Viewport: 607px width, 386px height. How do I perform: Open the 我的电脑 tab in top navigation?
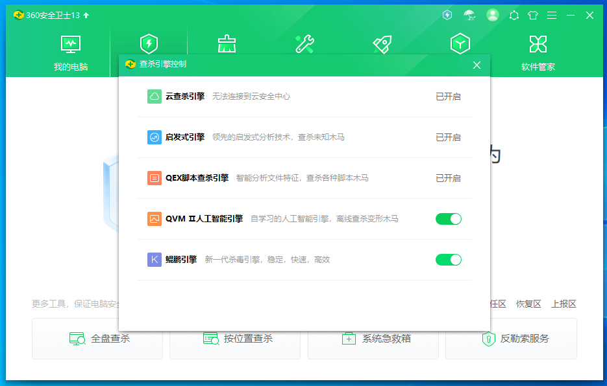(71, 52)
